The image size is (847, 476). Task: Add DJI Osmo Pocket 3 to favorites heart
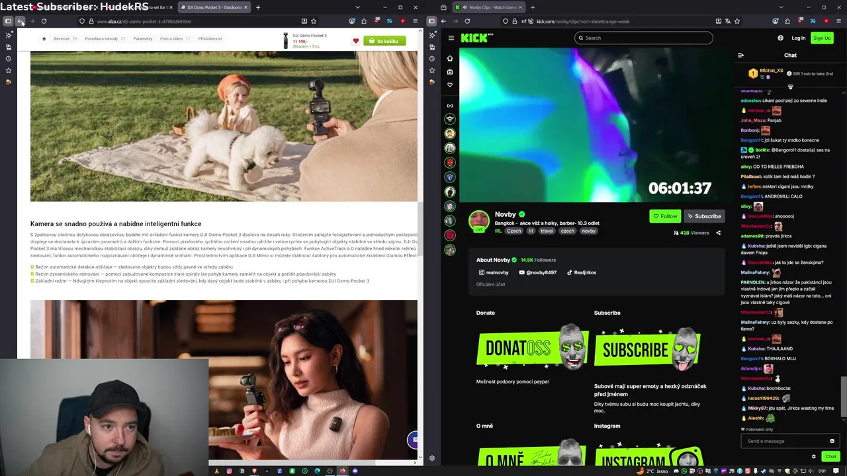pyautogui.click(x=355, y=41)
